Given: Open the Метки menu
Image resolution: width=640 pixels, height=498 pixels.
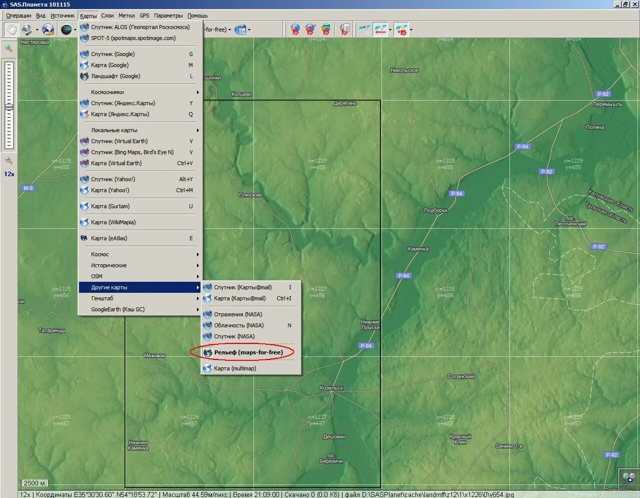Looking at the screenshot, I should tap(126, 16).
